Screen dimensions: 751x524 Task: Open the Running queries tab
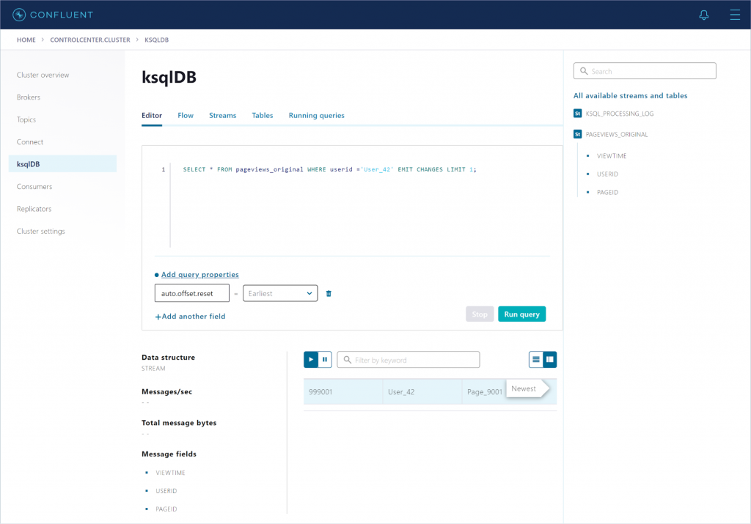(316, 116)
